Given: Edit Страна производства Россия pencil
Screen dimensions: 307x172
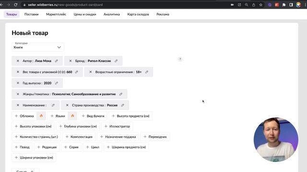Looking at the screenshot, I should [x=123, y=105].
